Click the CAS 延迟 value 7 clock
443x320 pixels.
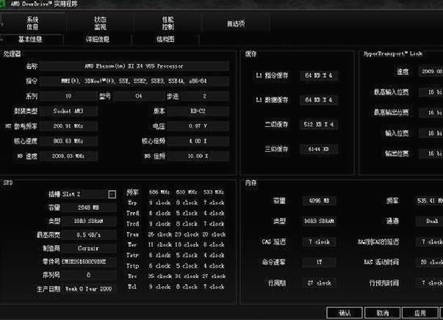point(319,241)
